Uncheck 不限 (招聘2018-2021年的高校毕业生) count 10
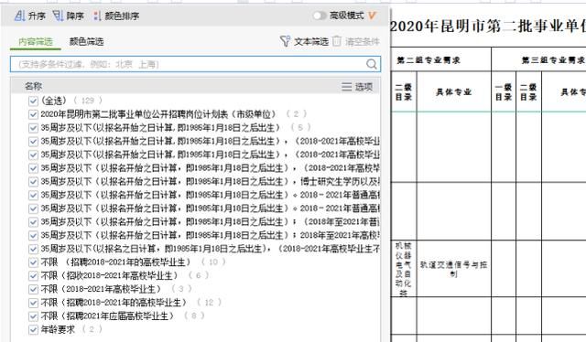Screen dimensions: 586x342 point(33,262)
